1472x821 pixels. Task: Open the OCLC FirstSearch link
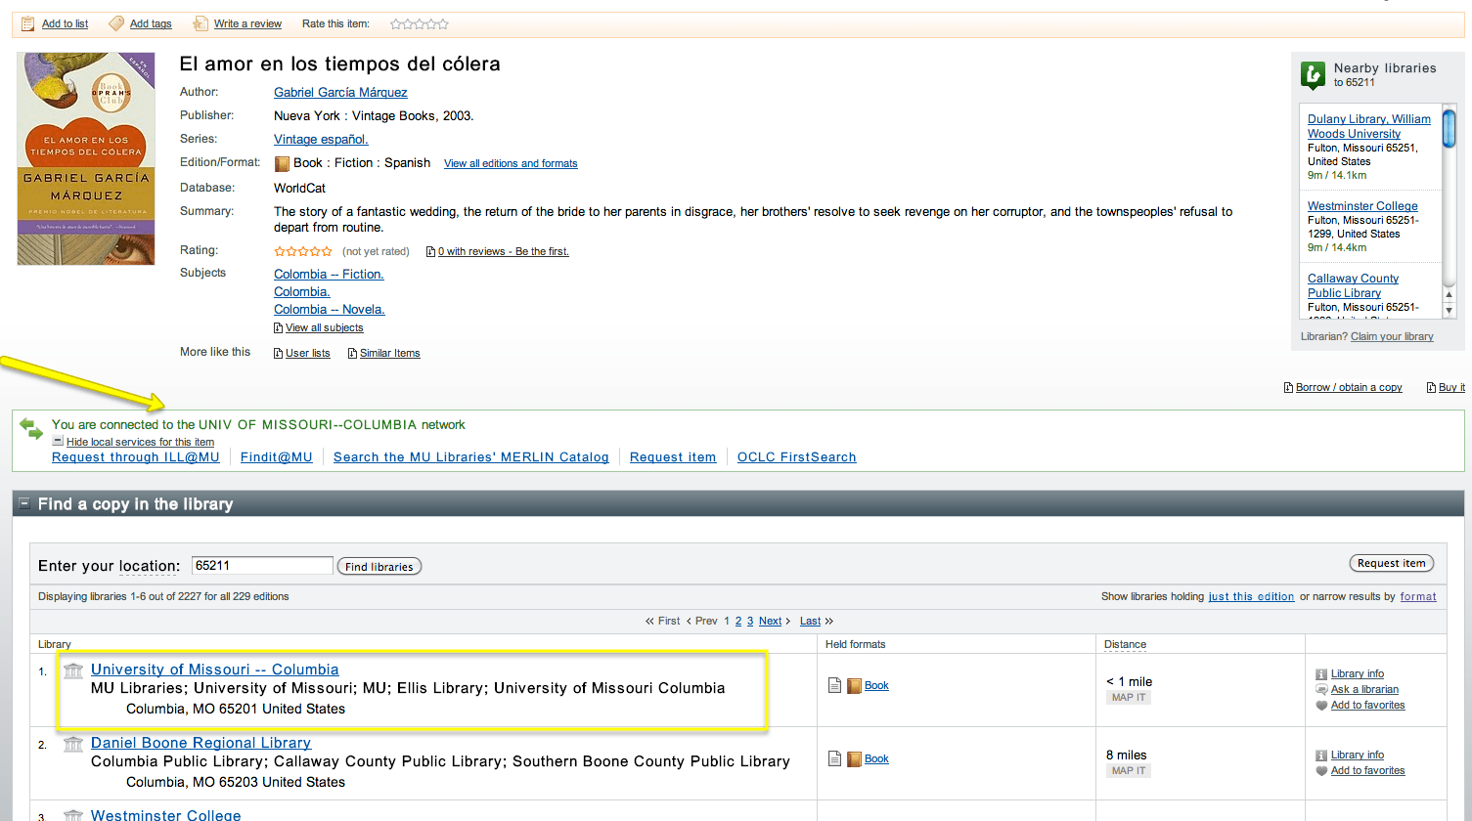[797, 457]
